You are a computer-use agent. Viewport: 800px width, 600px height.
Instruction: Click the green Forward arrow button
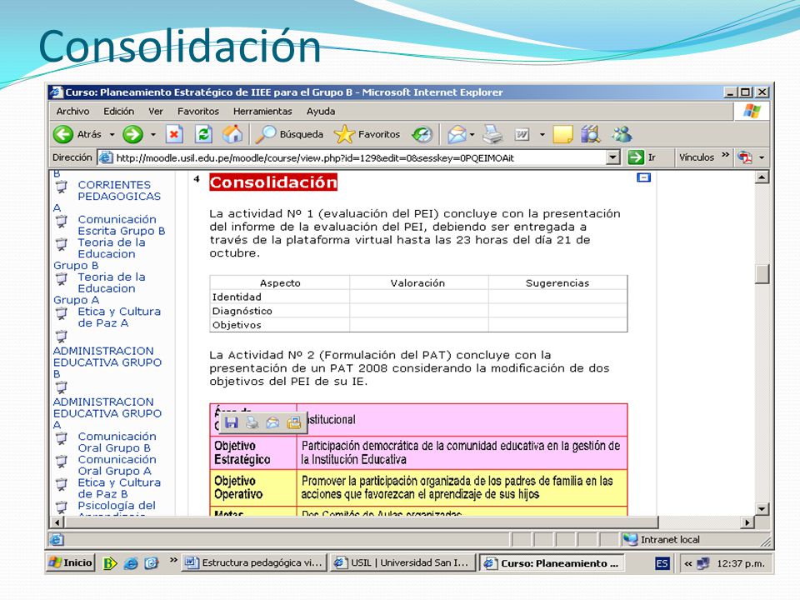tap(132, 134)
